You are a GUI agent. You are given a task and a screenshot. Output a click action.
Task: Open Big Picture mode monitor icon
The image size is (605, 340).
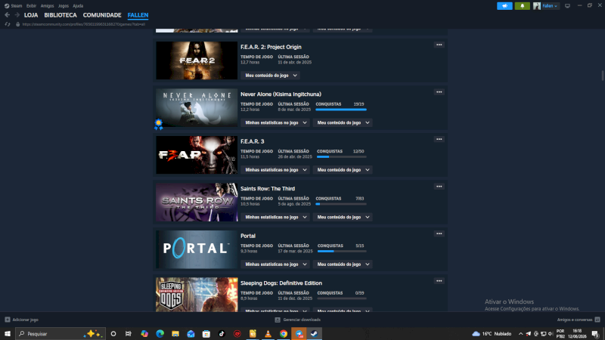[x=567, y=6]
